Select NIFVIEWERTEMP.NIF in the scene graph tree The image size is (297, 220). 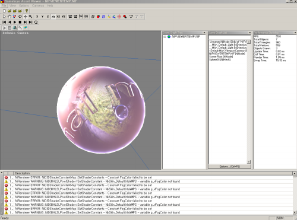tap(186, 37)
